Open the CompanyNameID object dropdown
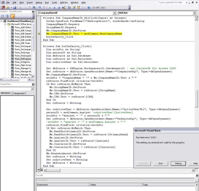199x191 pixels. [114, 13]
